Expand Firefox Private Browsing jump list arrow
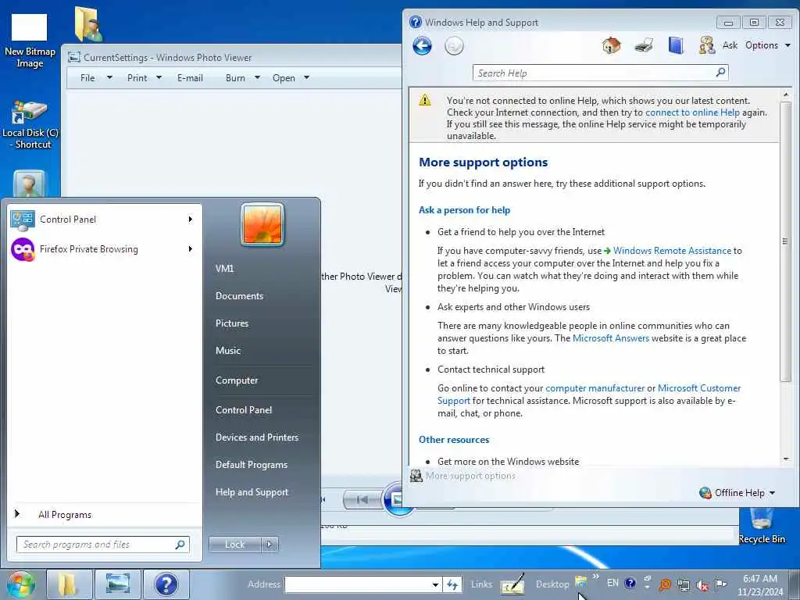Viewport: 800px width, 600px height. pyautogui.click(x=191, y=249)
